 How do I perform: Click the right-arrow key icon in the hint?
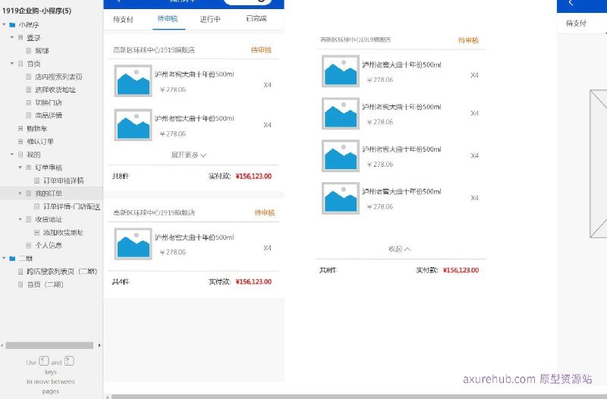(x=69, y=361)
